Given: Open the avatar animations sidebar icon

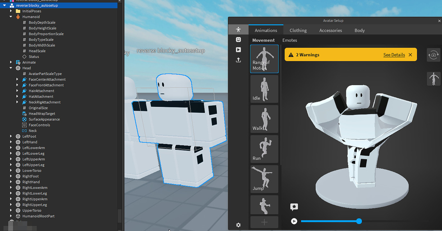Looking at the screenshot, I should click(238, 29).
